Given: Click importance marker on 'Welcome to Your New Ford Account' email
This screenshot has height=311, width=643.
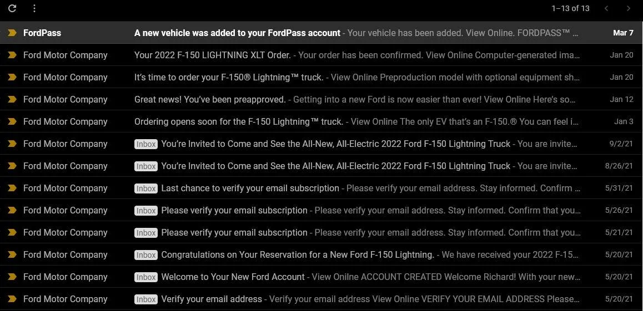Looking at the screenshot, I should click(x=12, y=277).
